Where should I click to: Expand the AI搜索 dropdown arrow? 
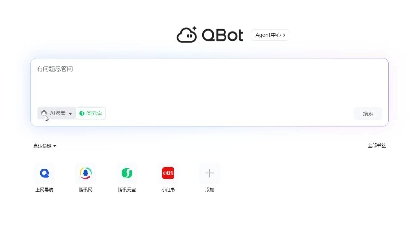pos(71,113)
